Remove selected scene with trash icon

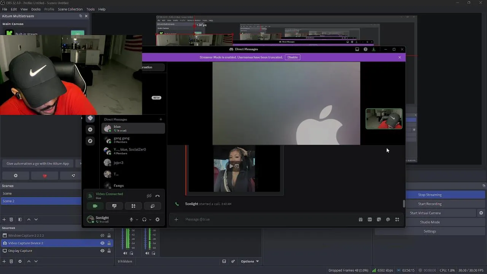pos(11,220)
